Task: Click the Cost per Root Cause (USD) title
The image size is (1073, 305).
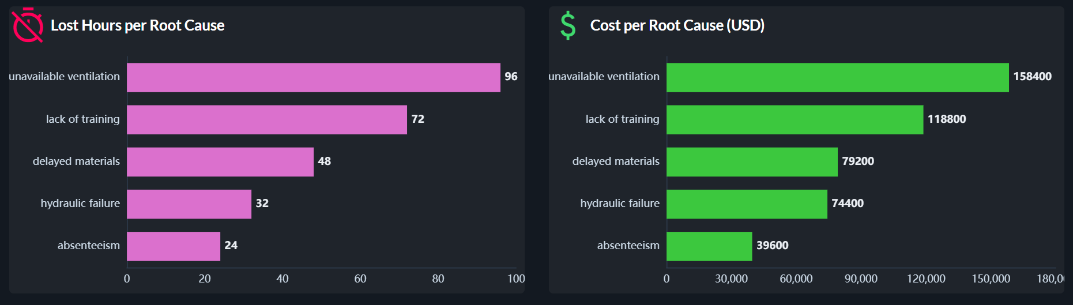Action: (x=677, y=25)
